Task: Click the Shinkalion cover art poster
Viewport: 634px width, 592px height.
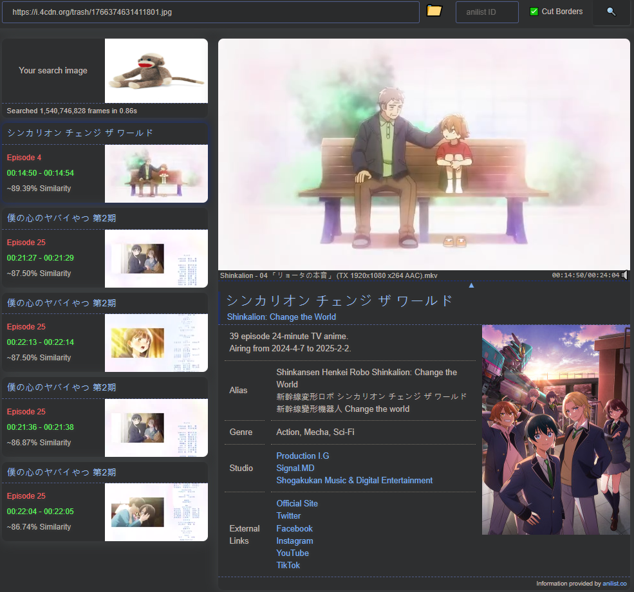Action: 556,430
